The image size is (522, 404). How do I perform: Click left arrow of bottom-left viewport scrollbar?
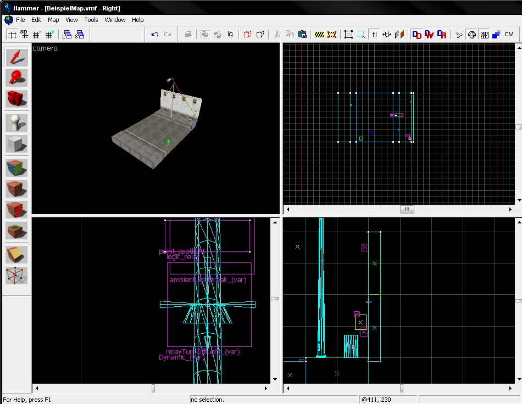coord(37,388)
